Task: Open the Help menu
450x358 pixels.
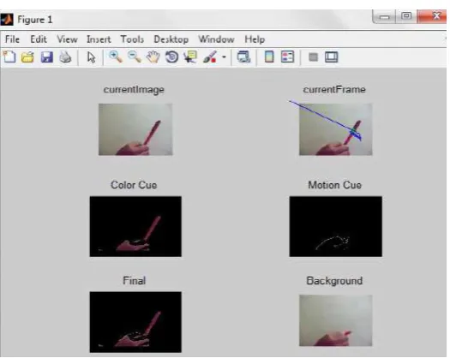Action: click(x=255, y=39)
